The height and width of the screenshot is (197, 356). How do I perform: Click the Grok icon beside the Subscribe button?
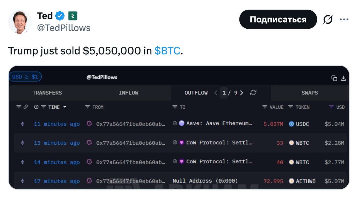tap(328, 19)
